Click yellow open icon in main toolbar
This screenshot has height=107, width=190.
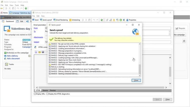[2, 8]
